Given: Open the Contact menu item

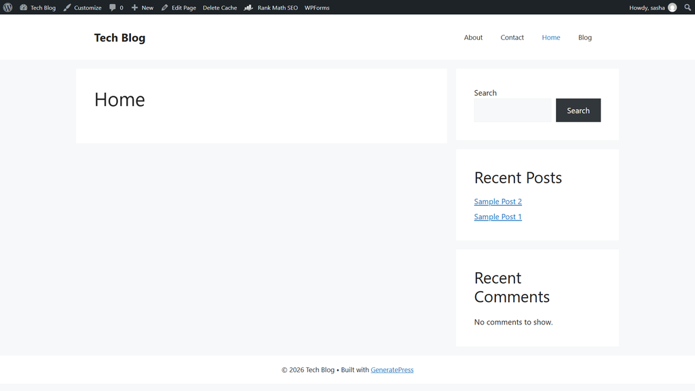Looking at the screenshot, I should (x=512, y=37).
